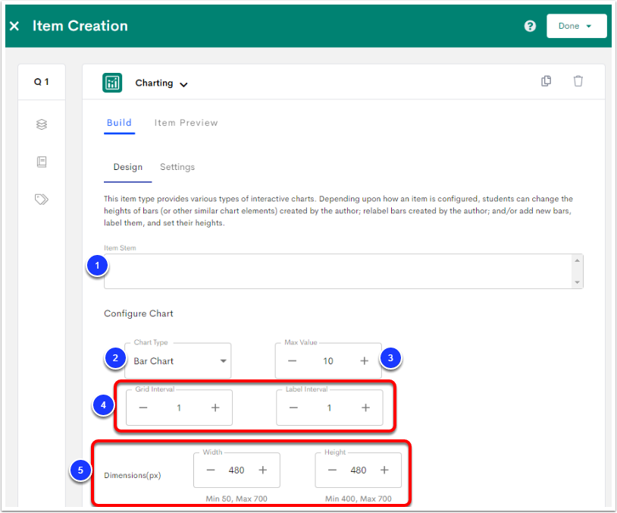Switch to the Build tab
617x513 pixels.
coord(119,122)
